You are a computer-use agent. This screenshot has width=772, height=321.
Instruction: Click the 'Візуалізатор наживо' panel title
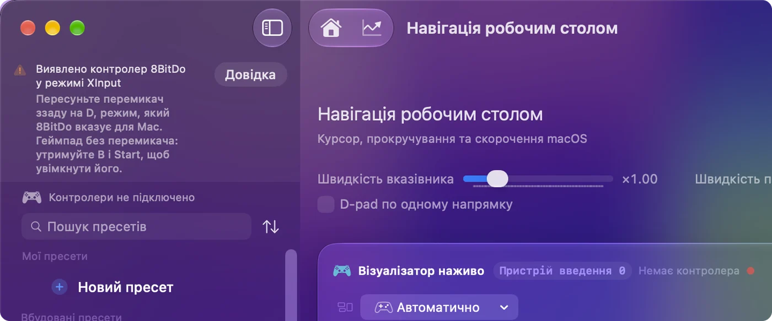(x=421, y=271)
